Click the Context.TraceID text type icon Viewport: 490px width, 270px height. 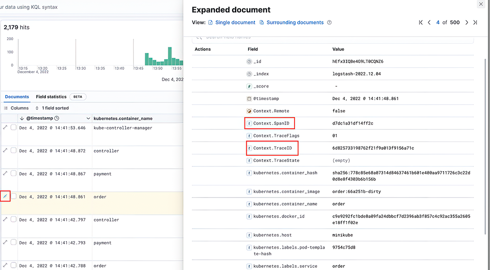coord(249,148)
